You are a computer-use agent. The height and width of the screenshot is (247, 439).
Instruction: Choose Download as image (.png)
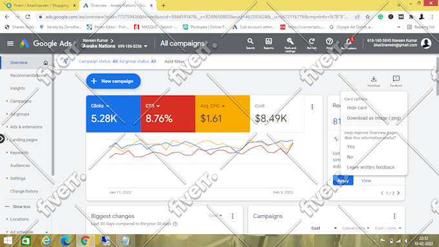coord(374,118)
